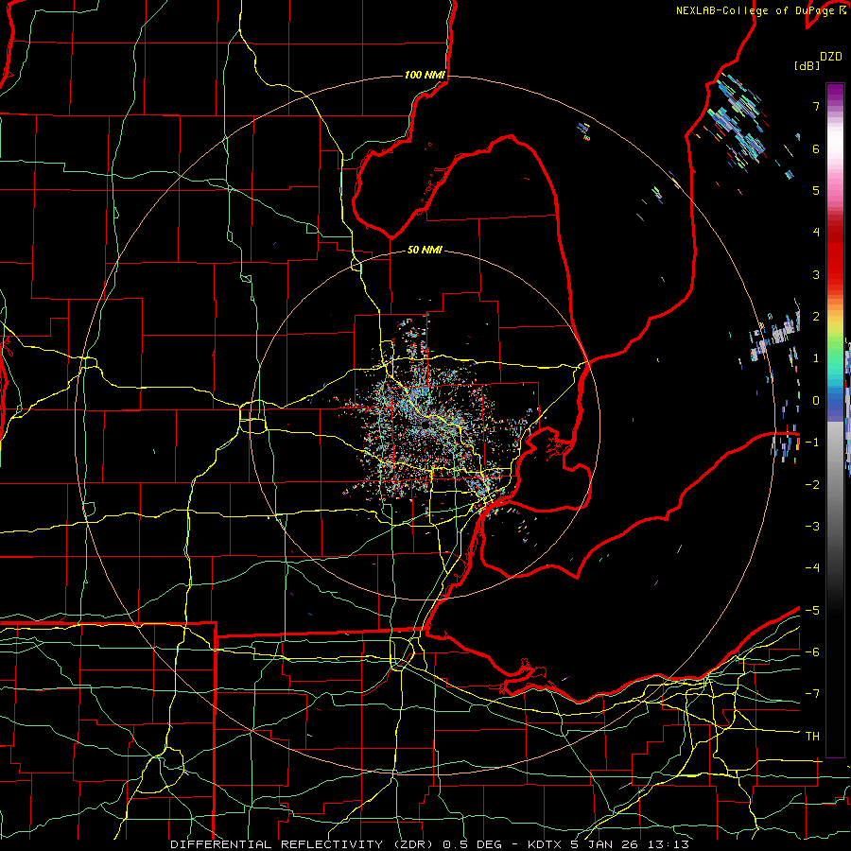Click the 3 value on the color scale
This screenshot has width=851, height=851.
816,274
